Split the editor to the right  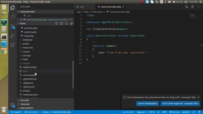[193, 7]
